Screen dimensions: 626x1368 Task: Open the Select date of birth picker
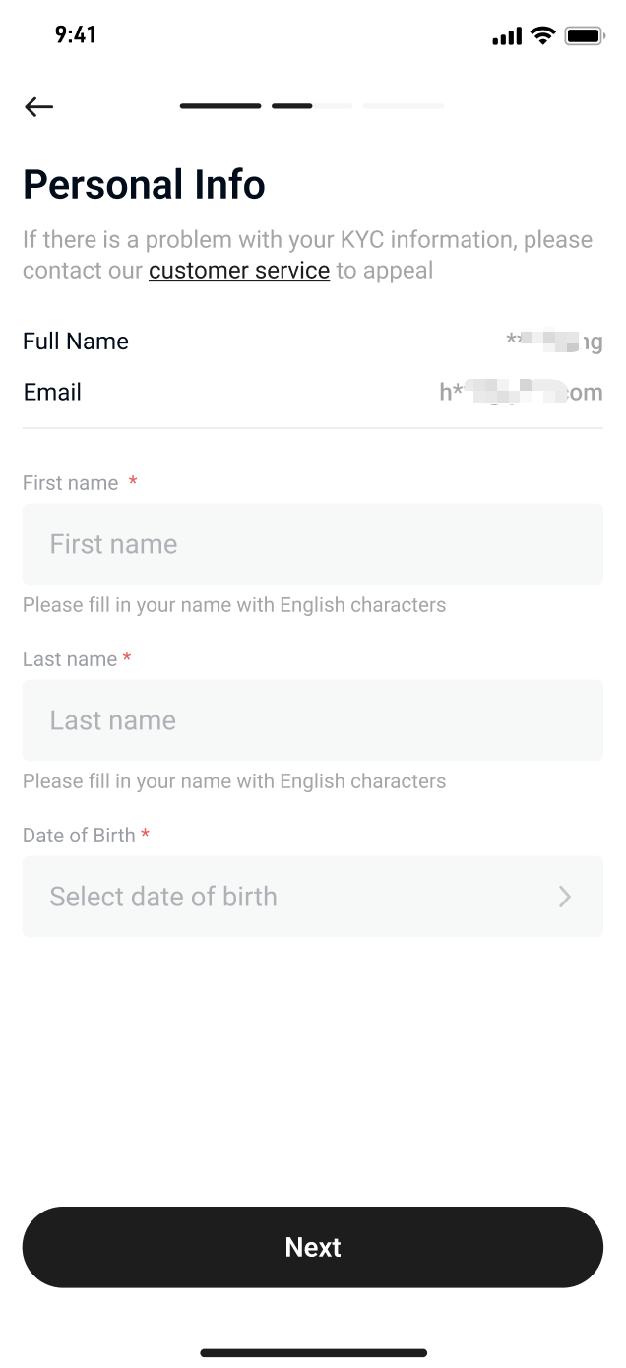click(x=295, y=897)
